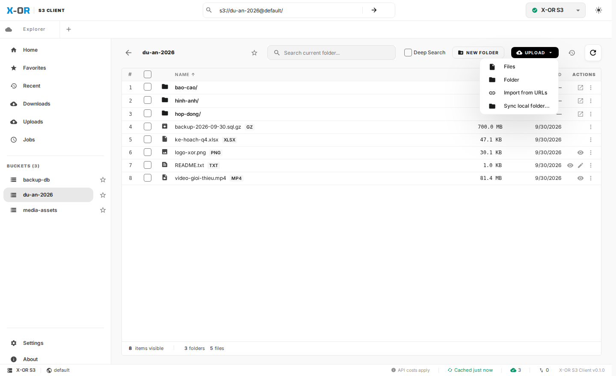
Task: Select video-gioi-thieu.mp4 row checkbox
Action: 148,178
